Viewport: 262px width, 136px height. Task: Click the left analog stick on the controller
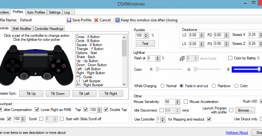(x=24, y=76)
